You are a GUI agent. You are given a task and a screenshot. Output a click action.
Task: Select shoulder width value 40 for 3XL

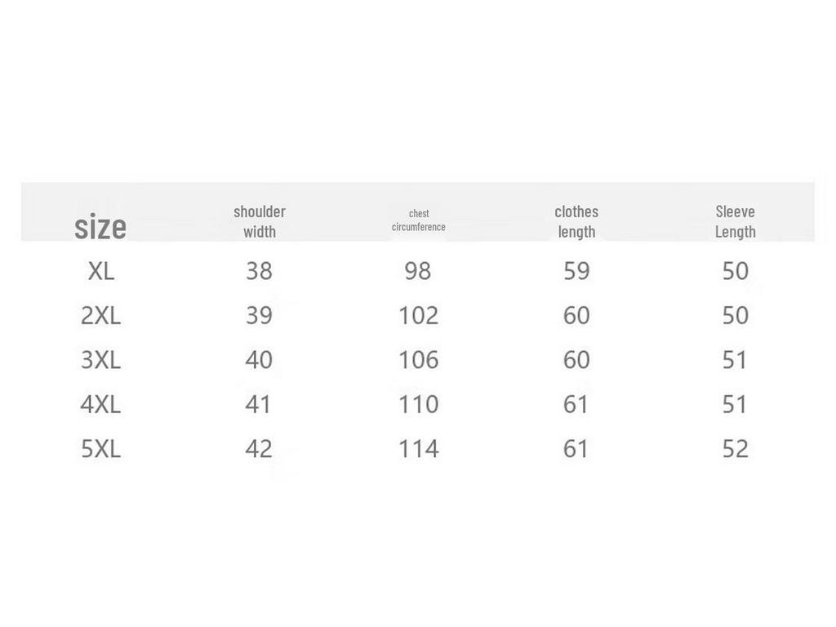(x=259, y=360)
